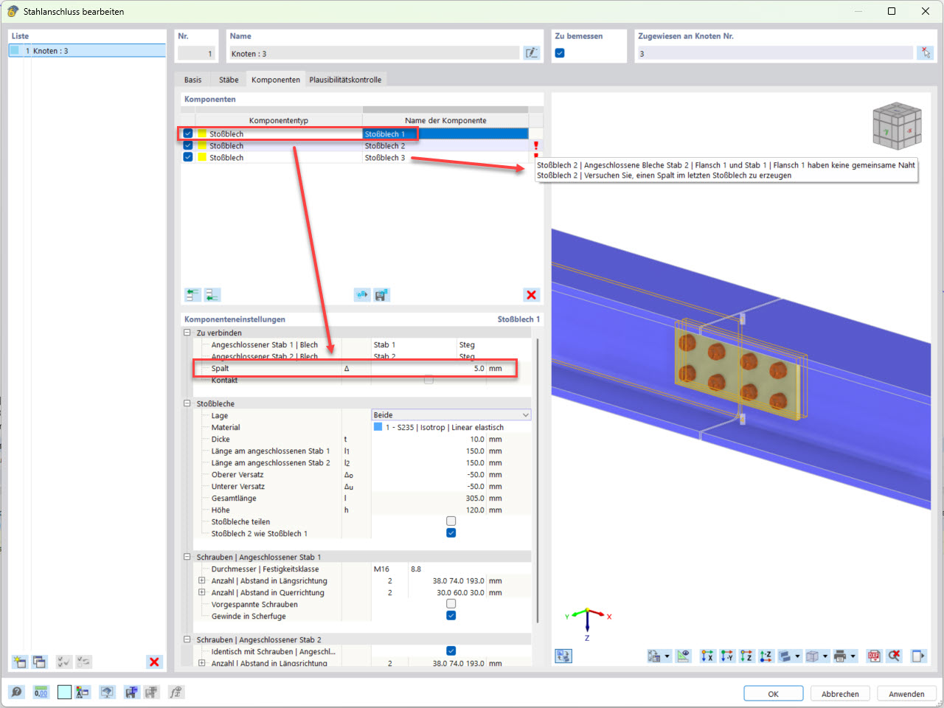
Task: Set view in X direction
Action: [x=707, y=656]
